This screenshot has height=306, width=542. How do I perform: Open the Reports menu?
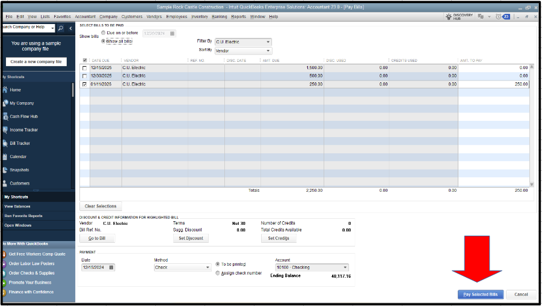click(x=238, y=17)
